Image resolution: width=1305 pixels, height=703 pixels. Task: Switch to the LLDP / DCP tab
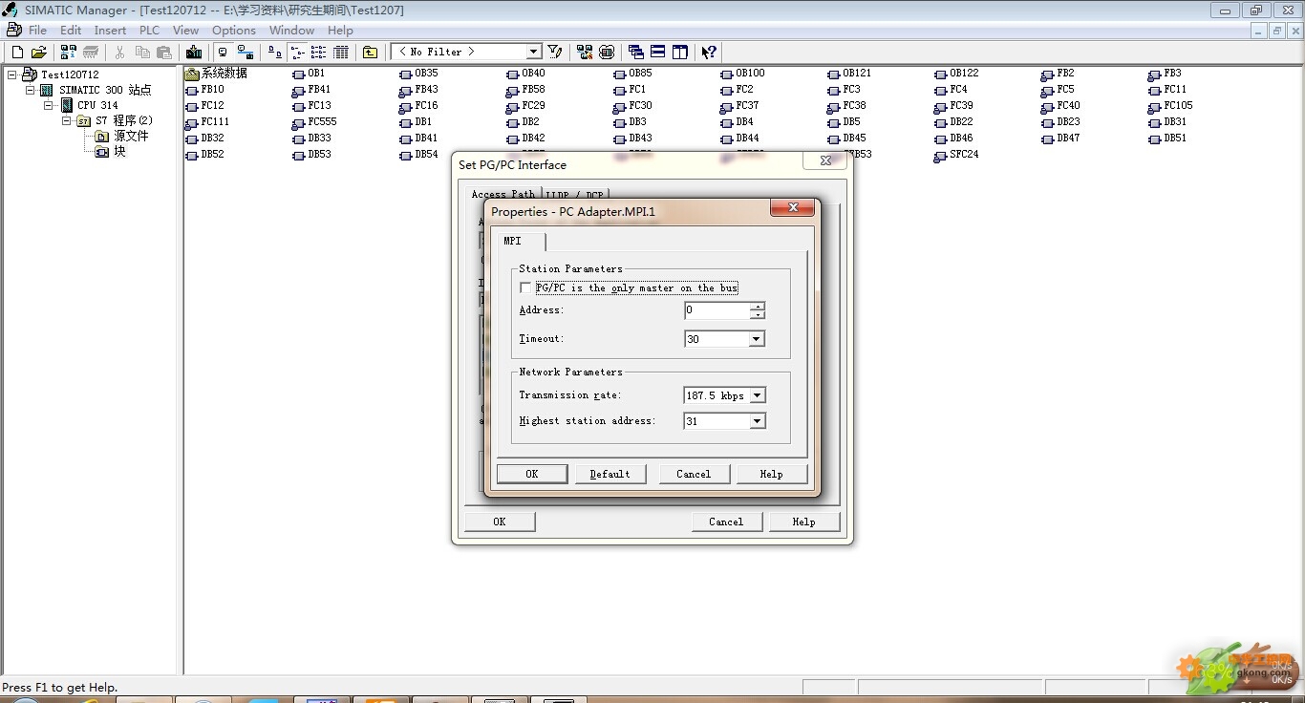coord(574,195)
